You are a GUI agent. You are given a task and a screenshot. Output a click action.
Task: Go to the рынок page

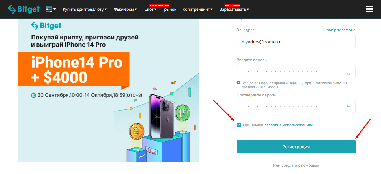[170, 9]
